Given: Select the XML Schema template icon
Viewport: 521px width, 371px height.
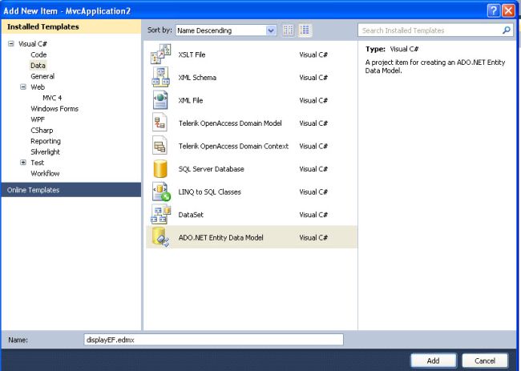Looking at the screenshot, I should click(x=161, y=77).
